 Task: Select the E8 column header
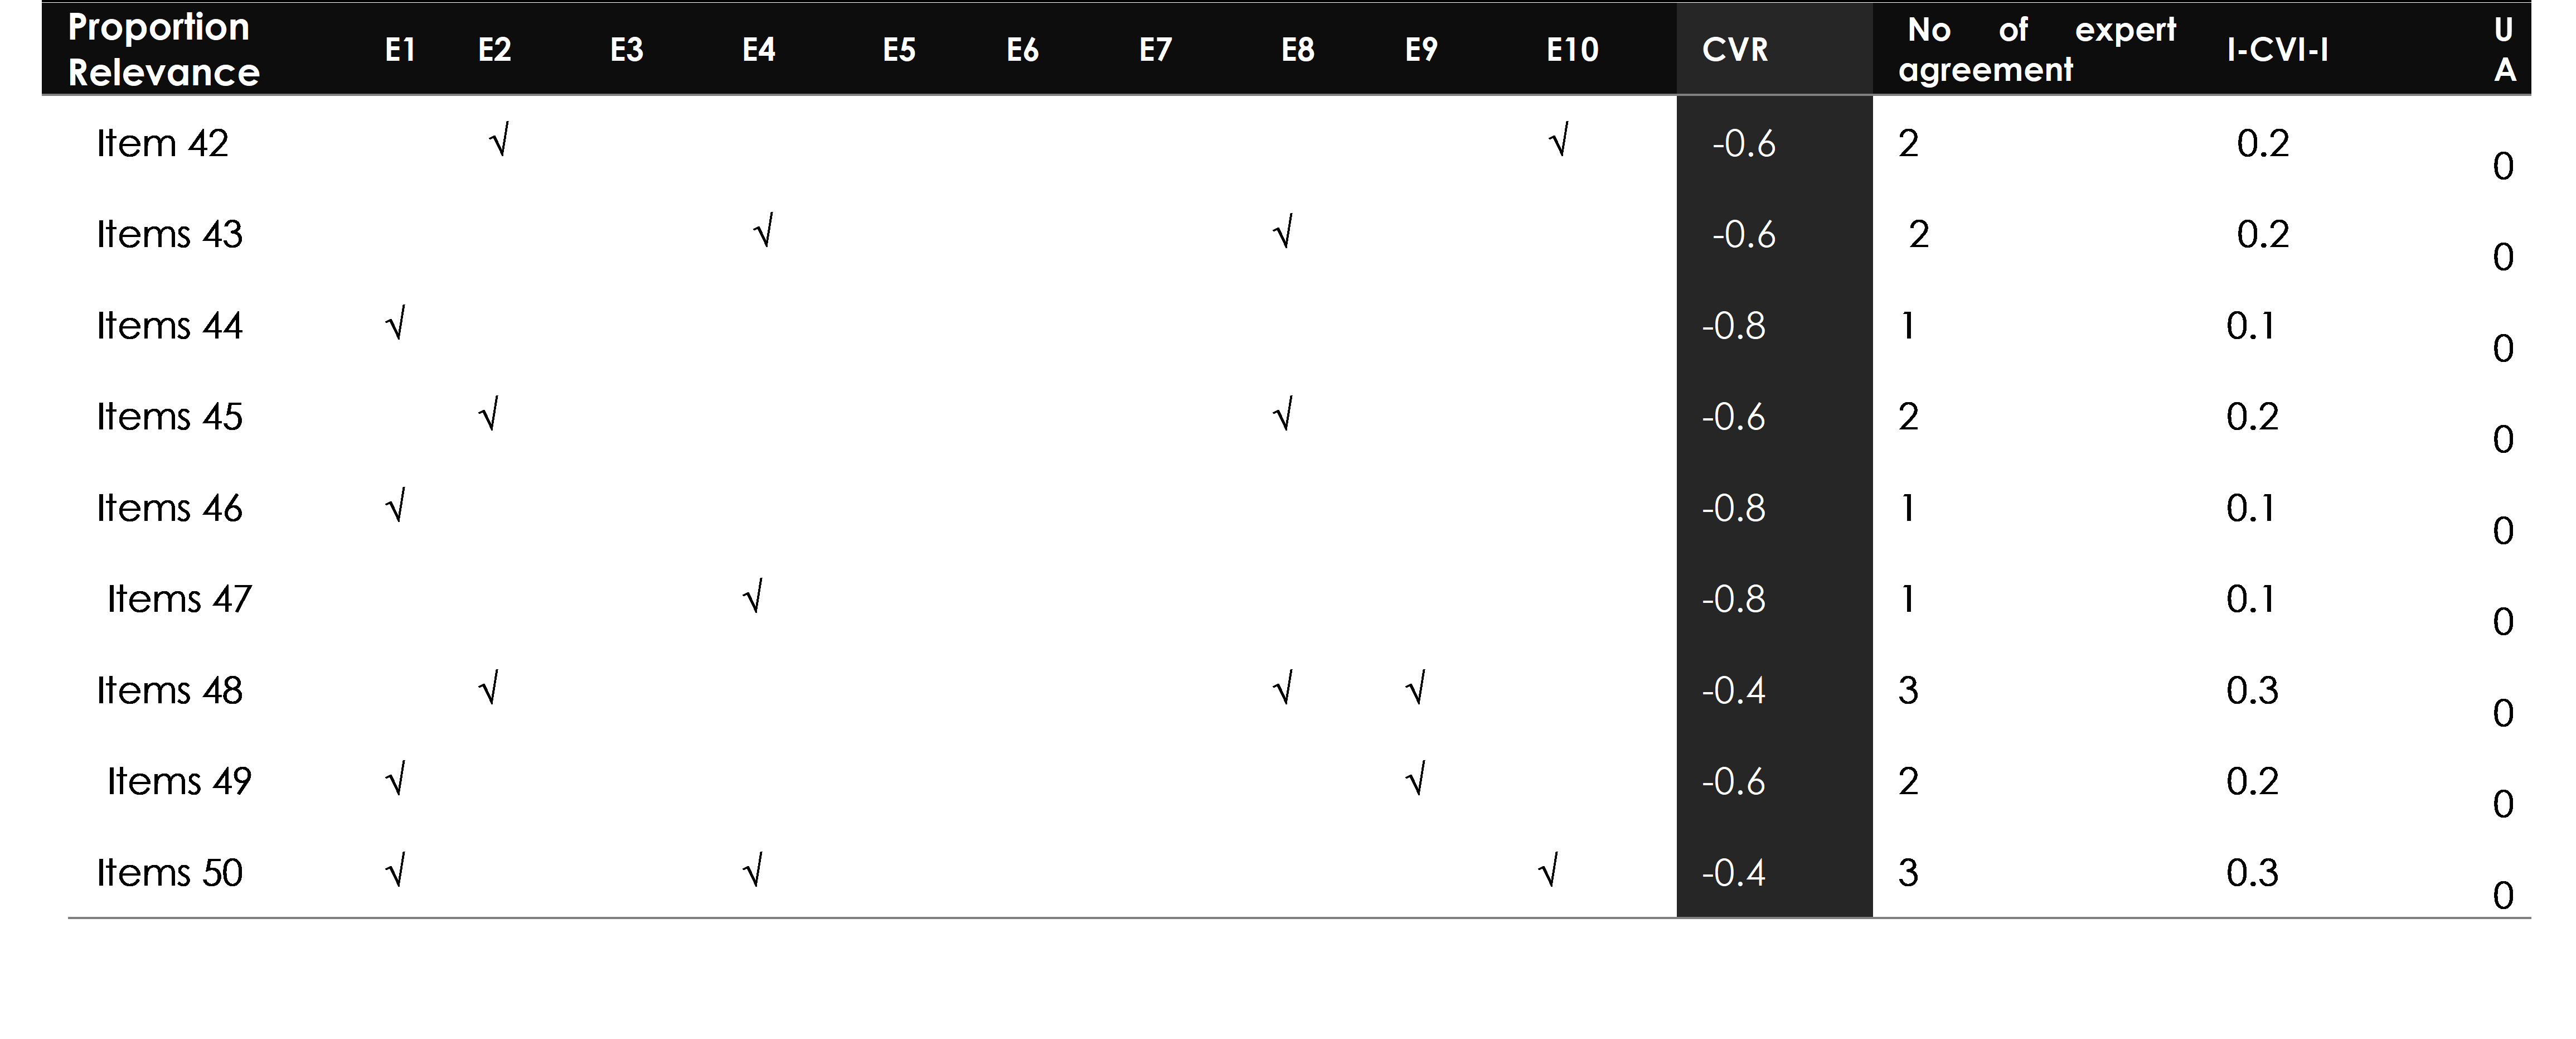1298,50
